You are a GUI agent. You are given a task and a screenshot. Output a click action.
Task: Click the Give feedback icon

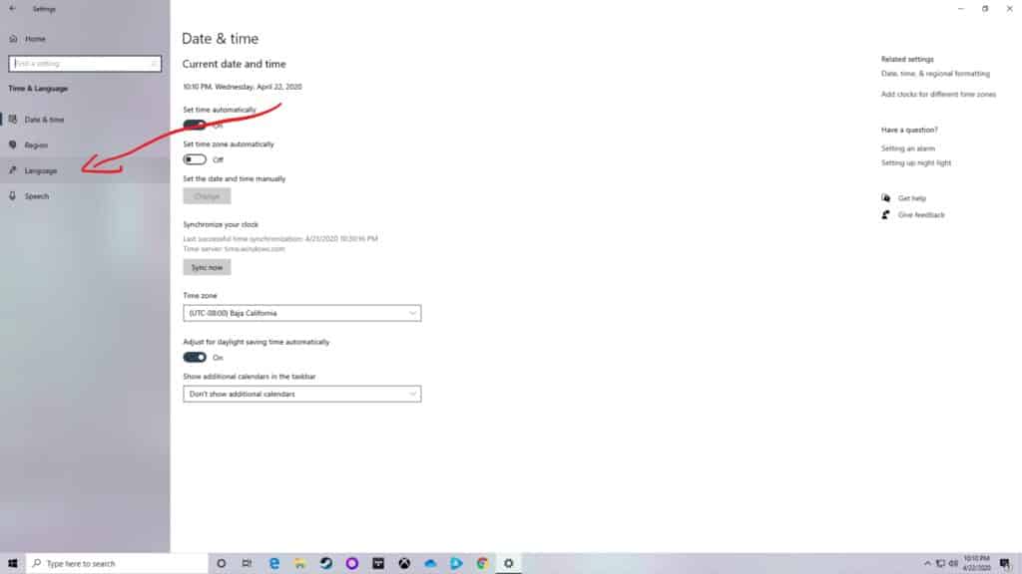885,215
